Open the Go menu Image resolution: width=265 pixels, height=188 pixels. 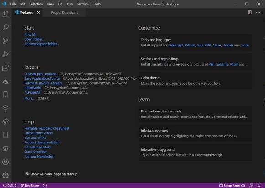tap(60, 4)
